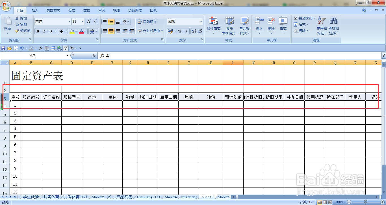
Task: Click the decrease indent icon
Action: point(125,31)
